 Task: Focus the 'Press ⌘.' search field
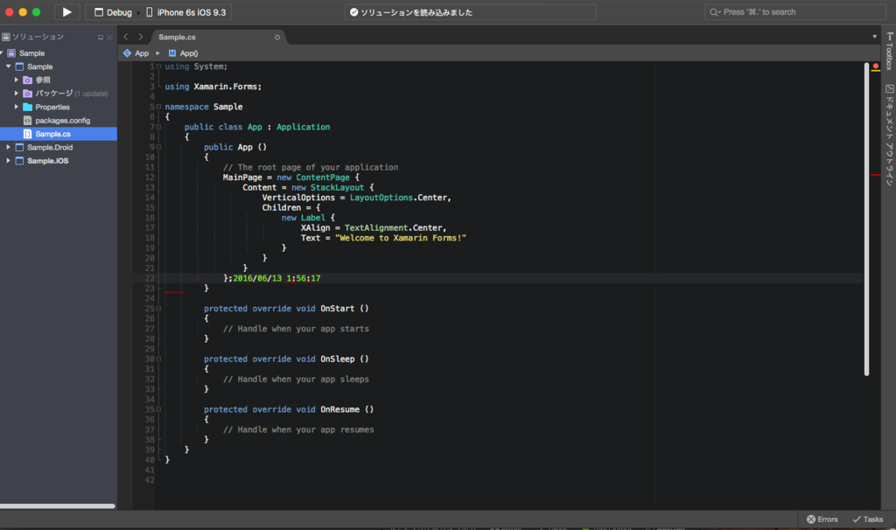click(794, 12)
